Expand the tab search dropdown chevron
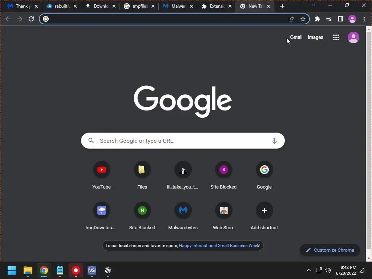 tap(314, 5)
